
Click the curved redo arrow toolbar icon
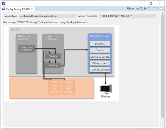[x=145, y=9]
